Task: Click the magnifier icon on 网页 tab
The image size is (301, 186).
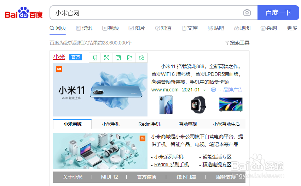Action: click(x=52, y=28)
